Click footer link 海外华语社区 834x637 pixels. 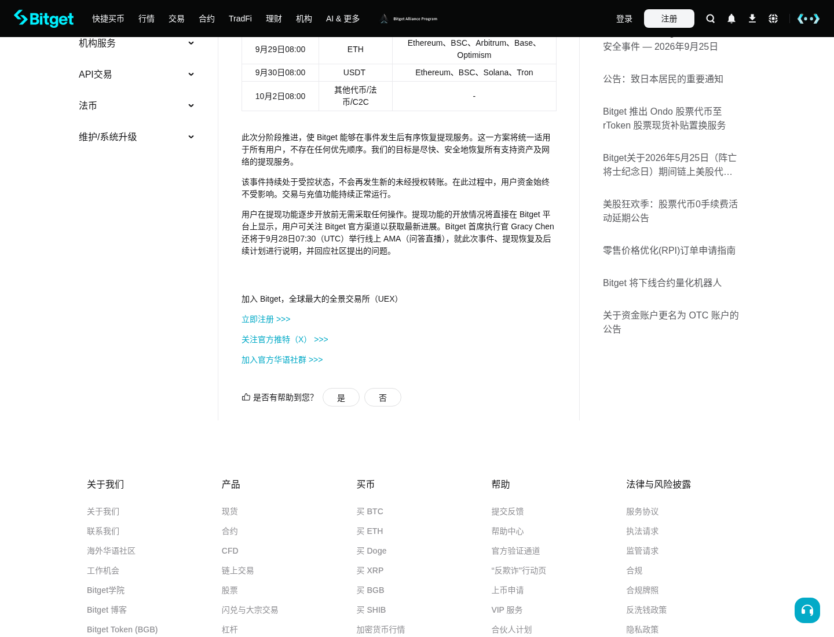pyautogui.click(x=111, y=551)
